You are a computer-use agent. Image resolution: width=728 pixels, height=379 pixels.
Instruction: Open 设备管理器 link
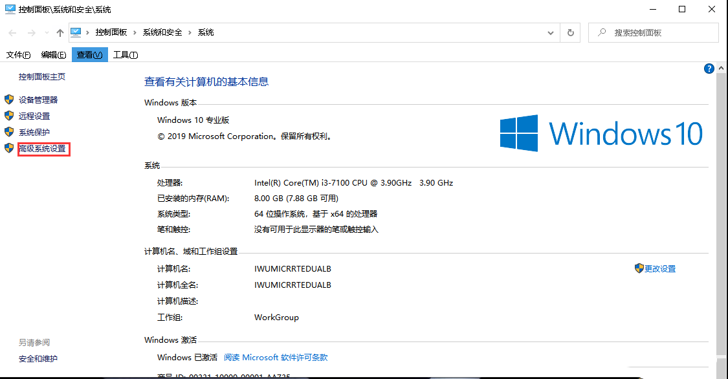[38, 100]
